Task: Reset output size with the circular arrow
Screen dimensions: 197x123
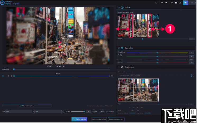Action: (x=63, y=111)
